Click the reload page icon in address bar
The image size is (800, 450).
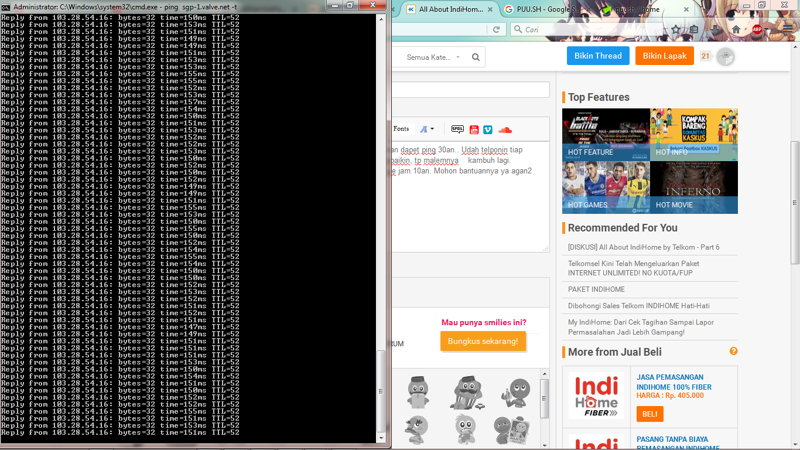coord(496,29)
